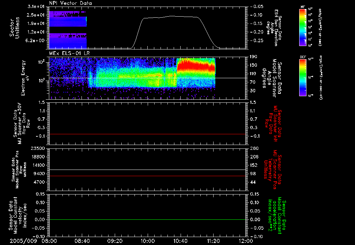Click the red MU Scanner Inh Raw Data label
355x245 pixels.
click(x=274, y=124)
